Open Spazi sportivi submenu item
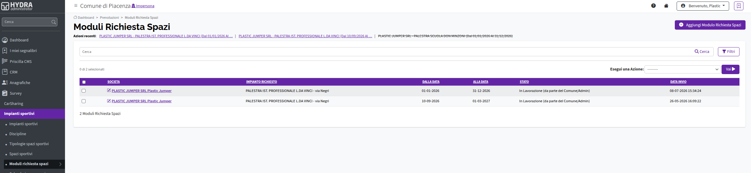Viewport: 751px width, 173px height. click(x=21, y=154)
